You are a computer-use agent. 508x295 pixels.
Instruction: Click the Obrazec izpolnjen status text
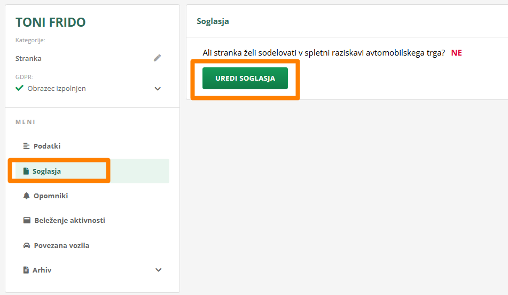57,88
